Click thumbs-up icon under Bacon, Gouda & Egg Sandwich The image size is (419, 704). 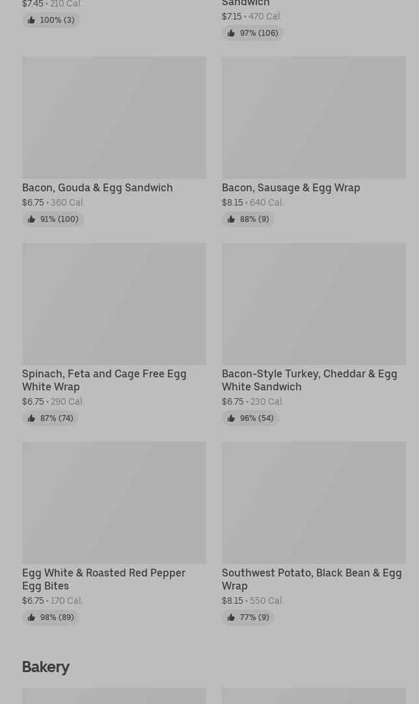(x=31, y=219)
